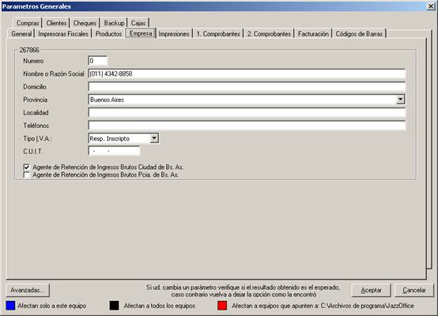Image resolution: width=438 pixels, height=316 pixels.
Task: Open the Cheques tab
Action: [x=85, y=23]
